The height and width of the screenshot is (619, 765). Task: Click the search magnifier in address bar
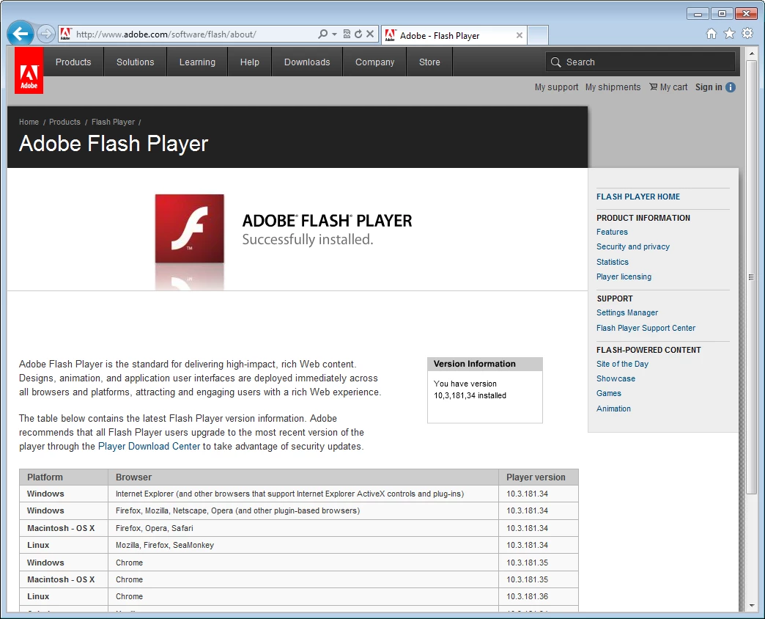[x=322, y=34]
